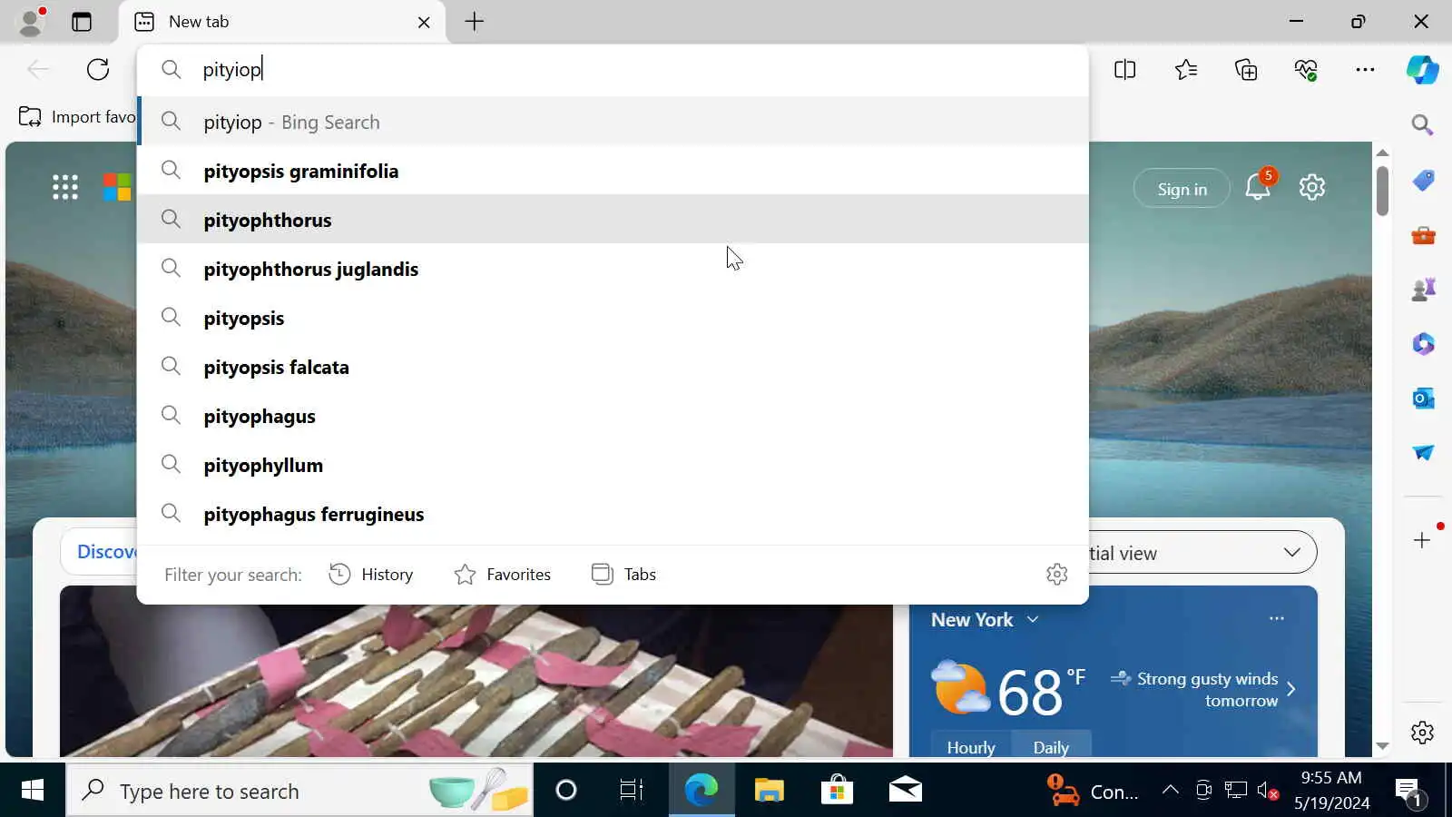Open the taskbar clock and date
The height and width of the screenshot is (817, 1452).
click(x=1331, y=791)
